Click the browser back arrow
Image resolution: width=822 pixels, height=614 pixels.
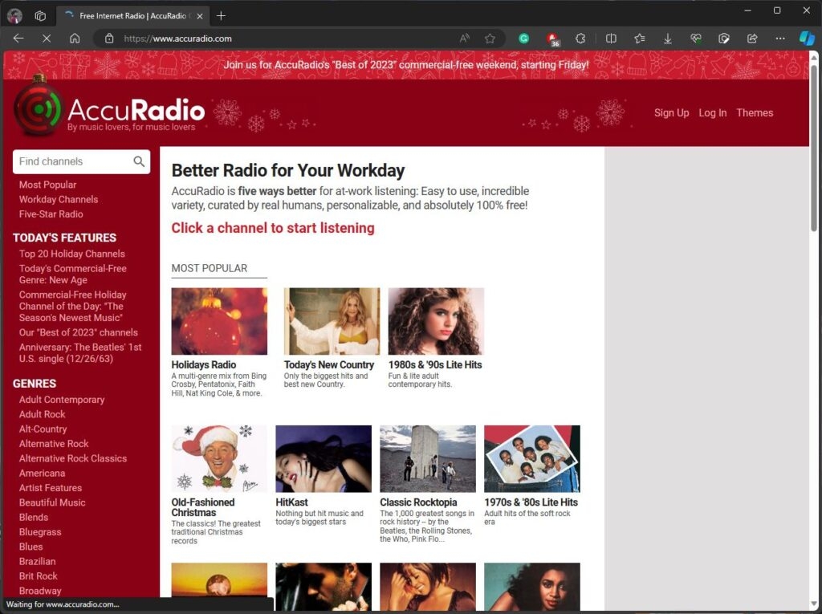18,39
